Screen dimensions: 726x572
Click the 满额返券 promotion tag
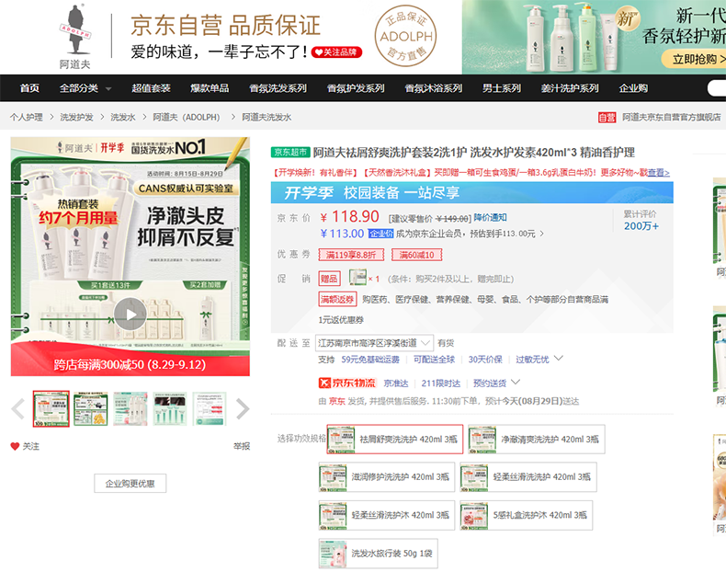pos(337,299)
